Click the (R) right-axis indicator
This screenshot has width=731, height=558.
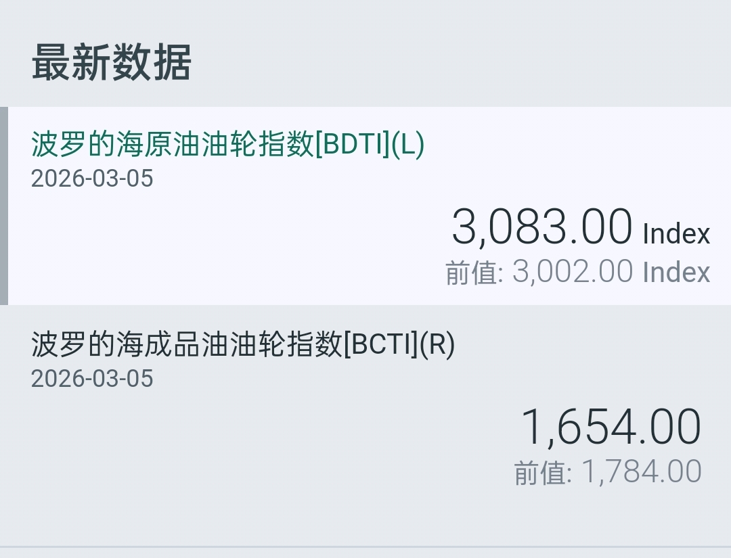pyautogui.click(x=437, y=345)
